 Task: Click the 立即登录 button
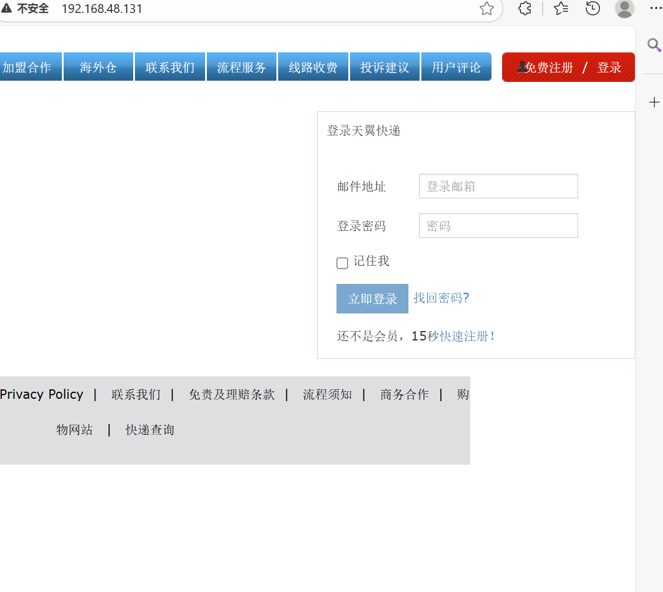[372, 299]
